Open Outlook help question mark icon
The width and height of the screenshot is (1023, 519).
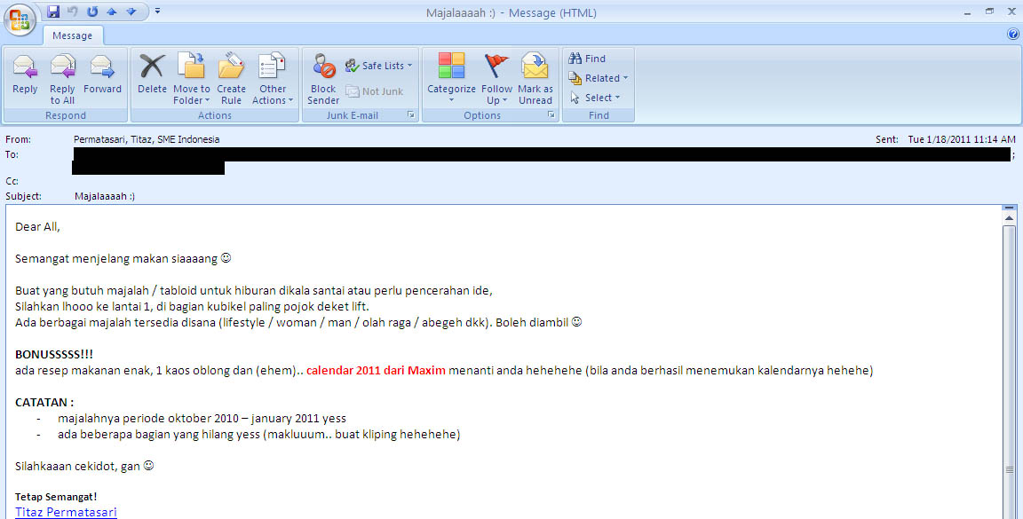1013,35
